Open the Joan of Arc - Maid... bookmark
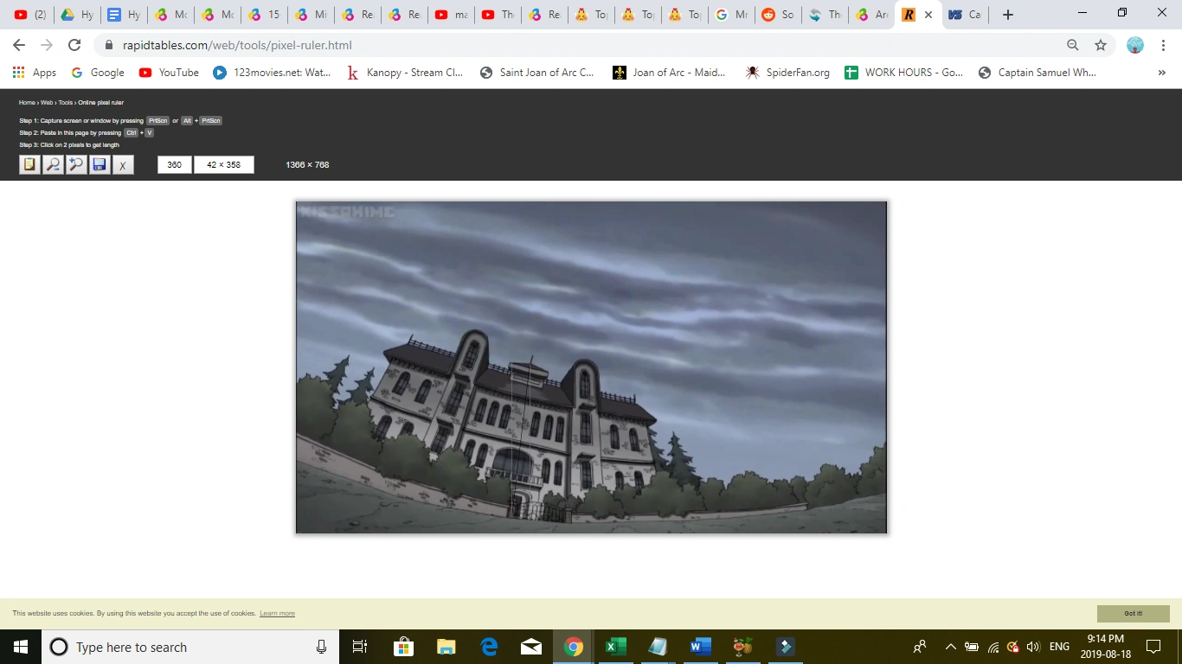1182x664 pixels. tap(670, 73)
